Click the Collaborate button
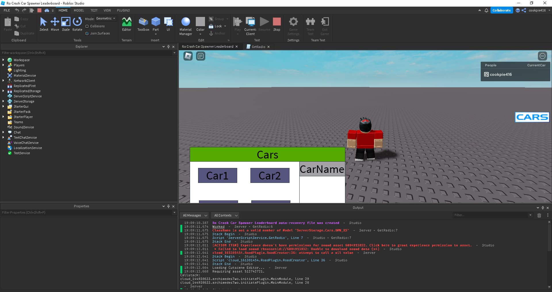 501,10
